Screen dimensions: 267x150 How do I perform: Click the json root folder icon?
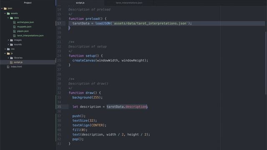point(5,8)
